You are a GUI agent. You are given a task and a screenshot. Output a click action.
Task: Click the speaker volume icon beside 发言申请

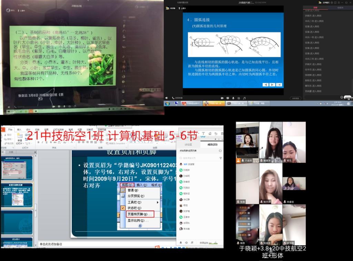click(167, 98)
